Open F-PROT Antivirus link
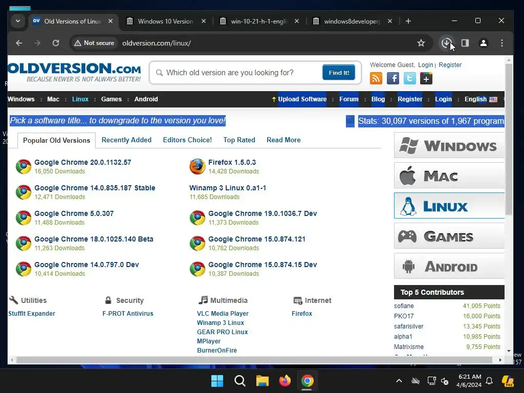The height and width of the screenshot is (393, 524). tap(127, 314)
